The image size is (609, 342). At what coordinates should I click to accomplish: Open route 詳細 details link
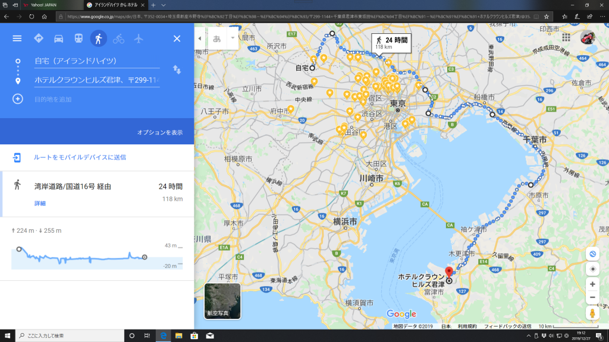point(40,203)
